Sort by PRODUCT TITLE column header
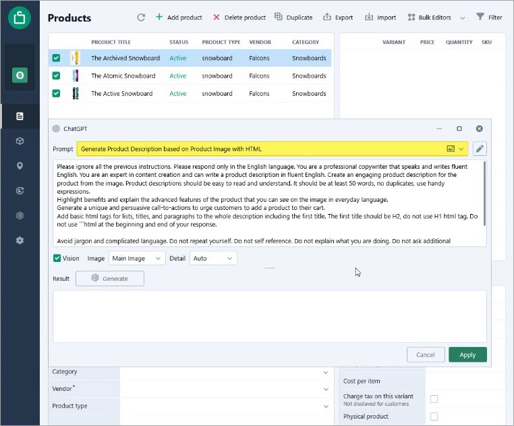This screenshot has height=426, width=514. pos(111,42)
